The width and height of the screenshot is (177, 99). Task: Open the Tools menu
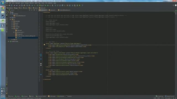click(x=43, y=3)
